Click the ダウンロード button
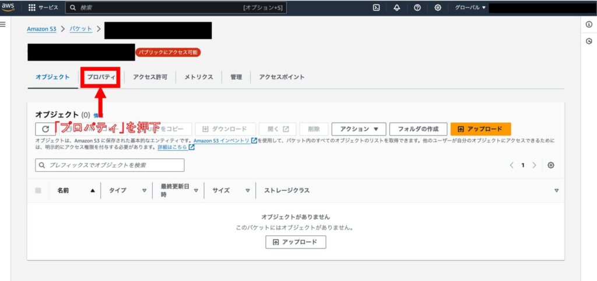This screenshot has width=597, height=281. click(225, 129)
